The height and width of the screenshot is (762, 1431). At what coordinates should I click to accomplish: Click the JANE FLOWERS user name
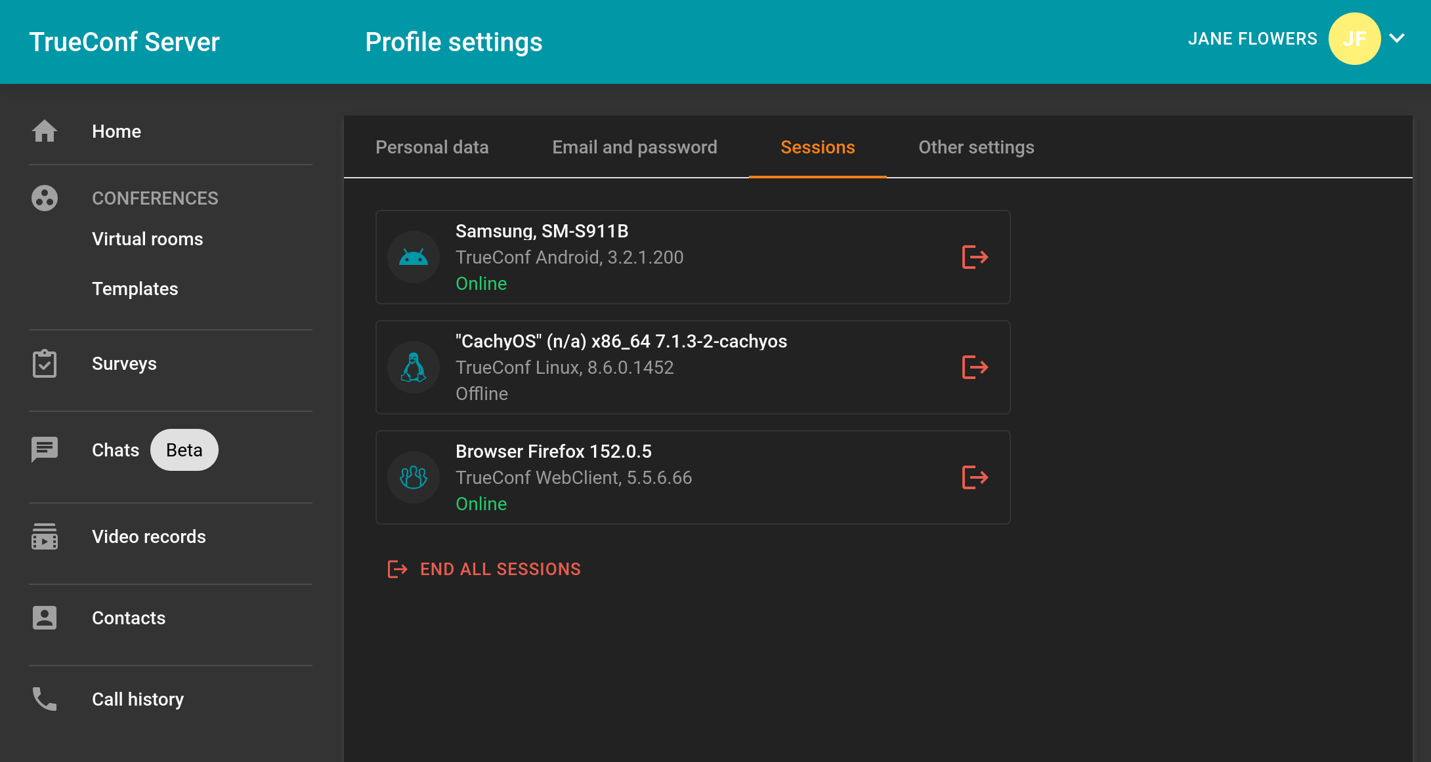point(1252,39)
